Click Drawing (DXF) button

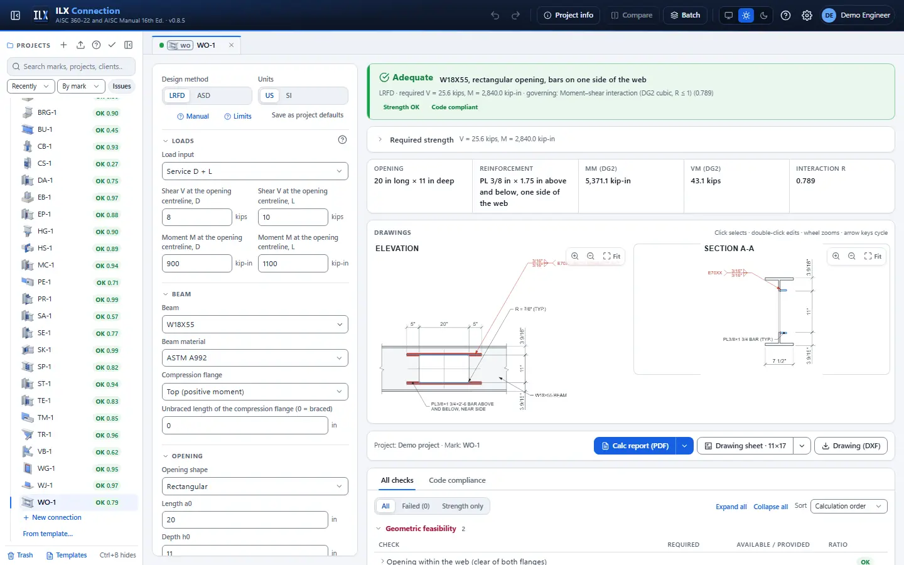pos(851,446)
